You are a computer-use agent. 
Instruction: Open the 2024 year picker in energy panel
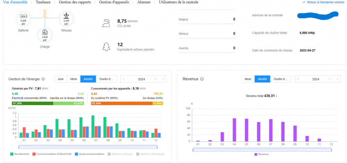142,79
